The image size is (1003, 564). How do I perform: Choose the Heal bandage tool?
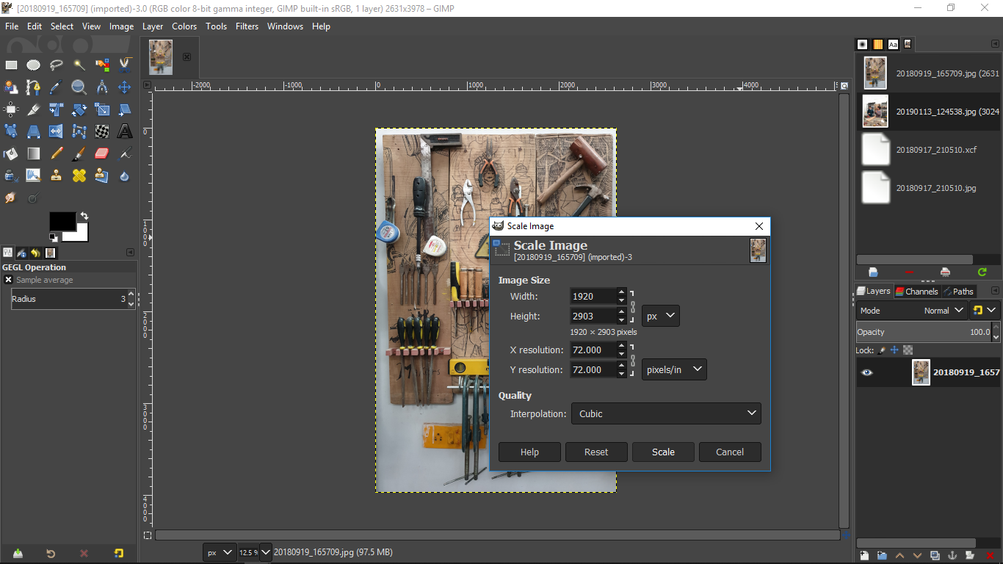(79, 176)
